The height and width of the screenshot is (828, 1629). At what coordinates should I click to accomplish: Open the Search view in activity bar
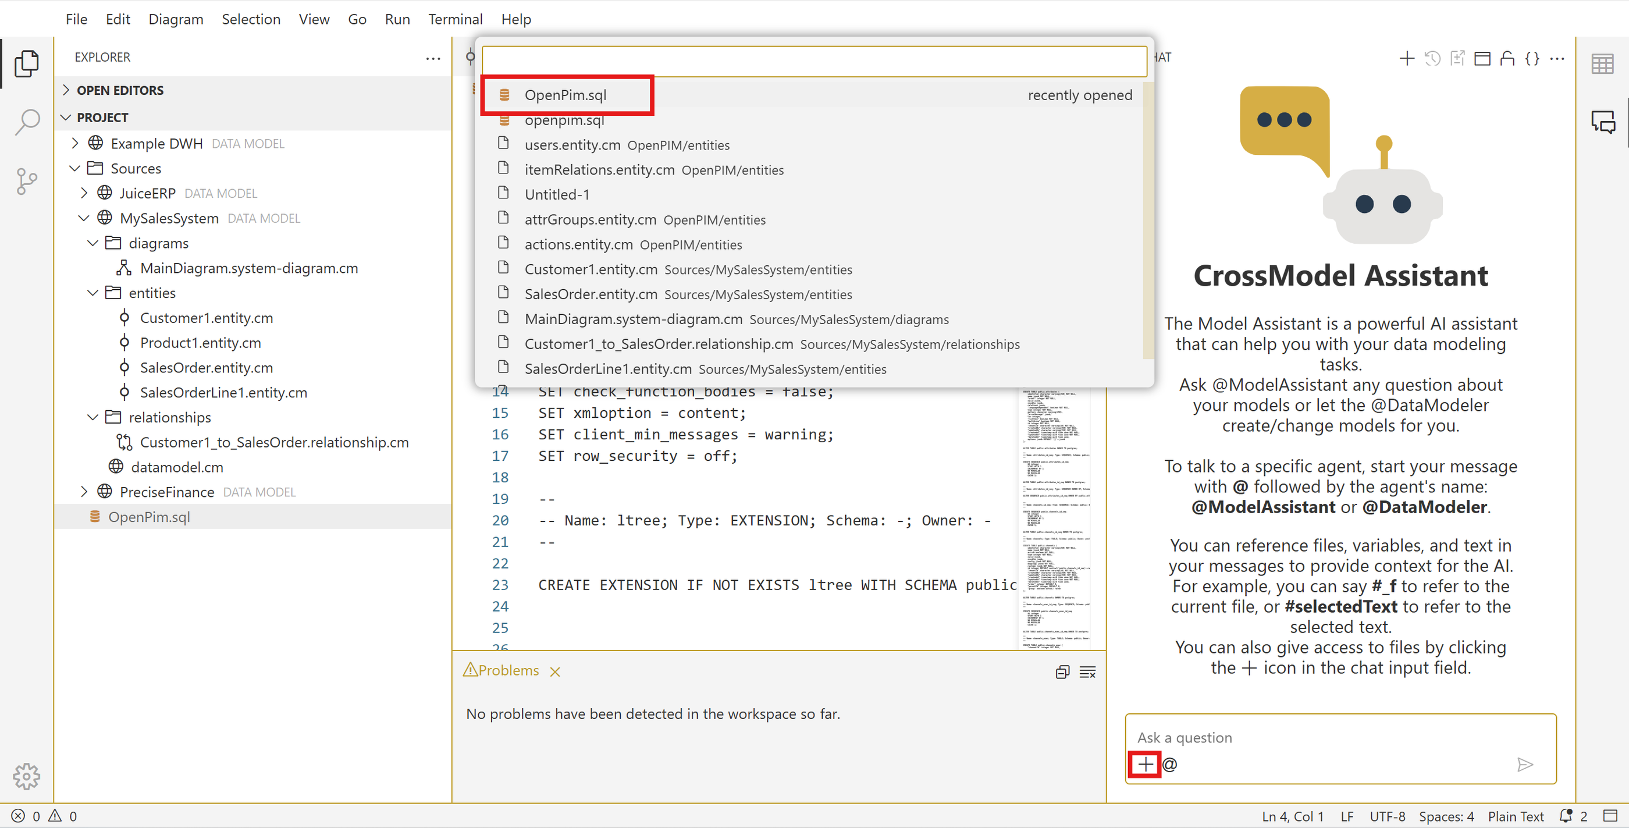pyautogui.click(x=27, y=122)
